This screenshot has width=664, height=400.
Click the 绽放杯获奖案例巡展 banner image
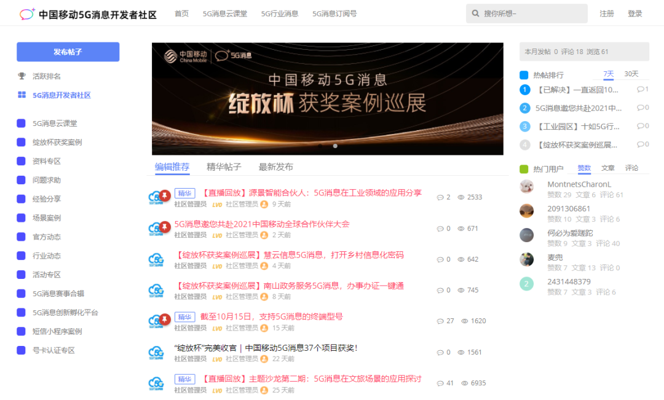[327, 98]
